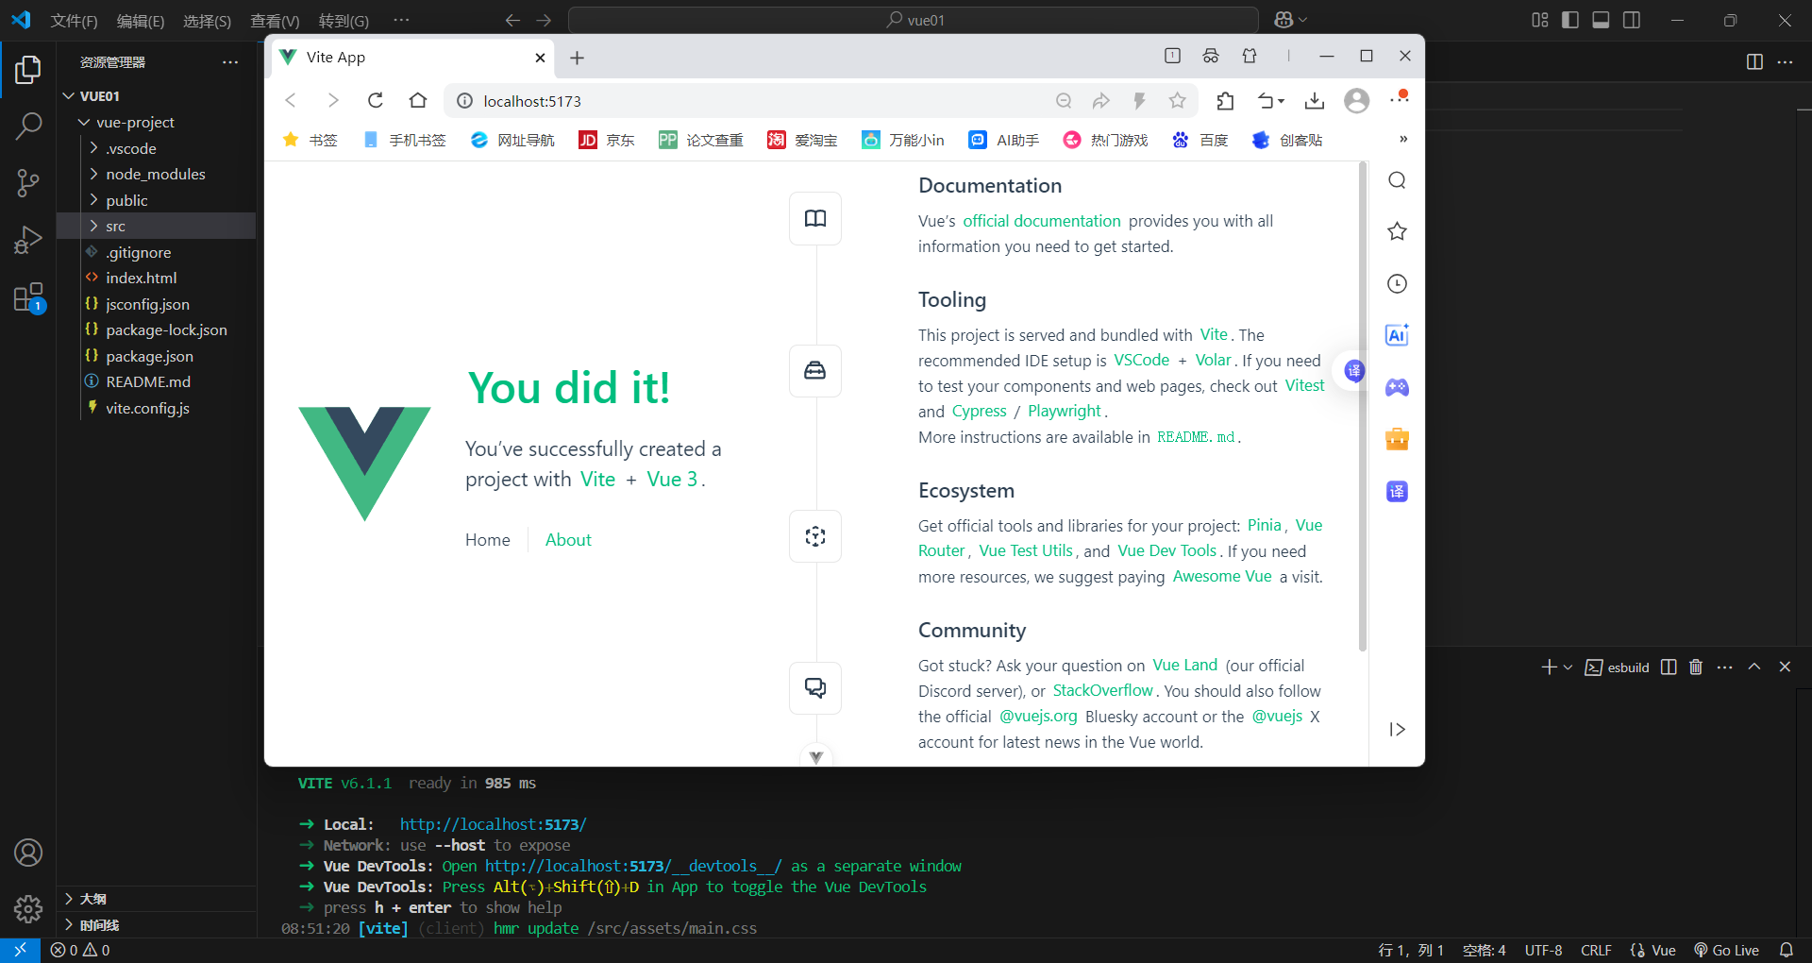Open the StackOverflow link
Screen dimensions: 1812x963
coord(1102,690)
